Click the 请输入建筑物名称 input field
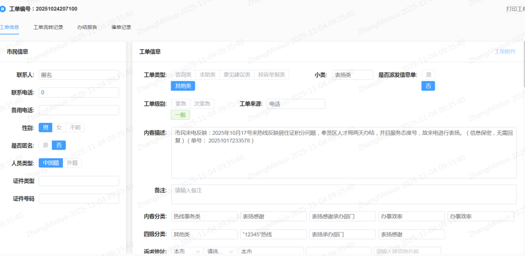525x256 pixels. tap(407, 251)
